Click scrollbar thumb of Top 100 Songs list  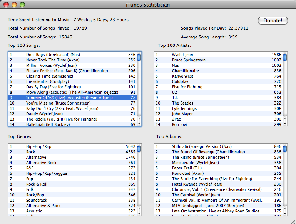[139, 57]
